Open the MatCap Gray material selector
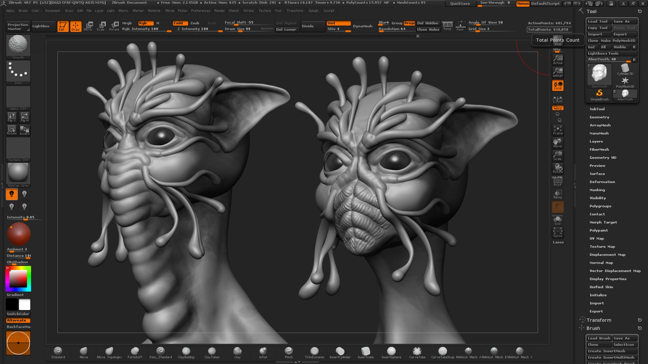This screenshot has width=648, height=364. [x=18, y=175]
